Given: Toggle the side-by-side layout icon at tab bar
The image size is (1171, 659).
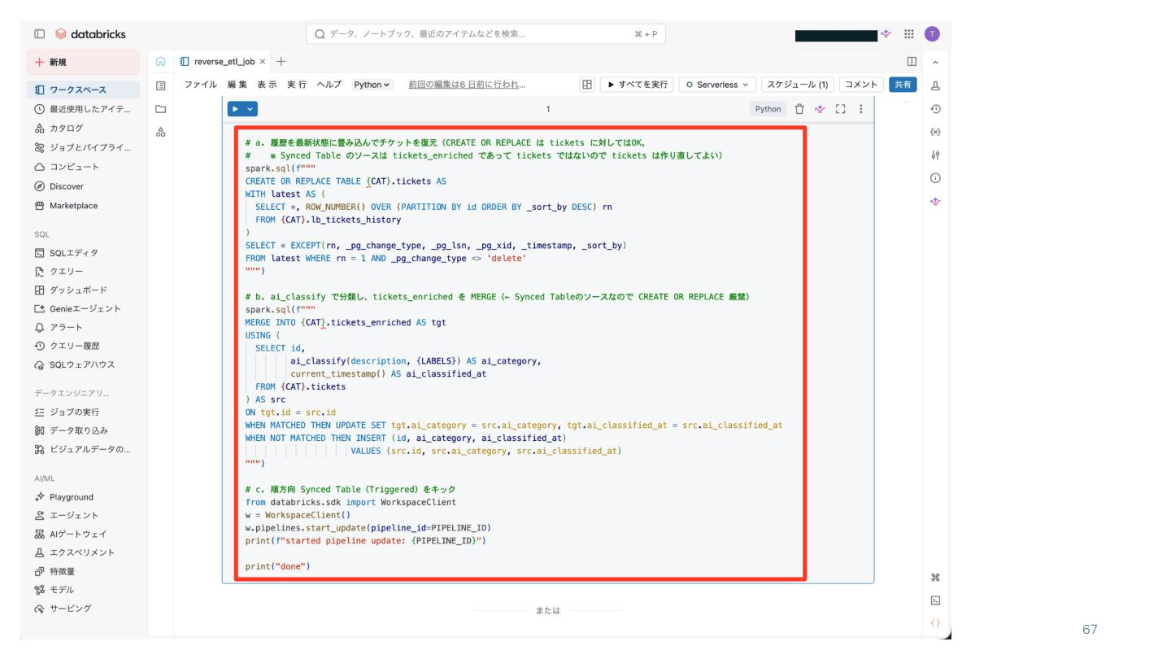Looking at the screenshot, I should pos(912,61).
